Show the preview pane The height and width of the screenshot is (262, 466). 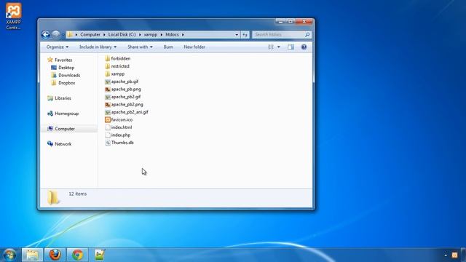[x=291, y=47]
